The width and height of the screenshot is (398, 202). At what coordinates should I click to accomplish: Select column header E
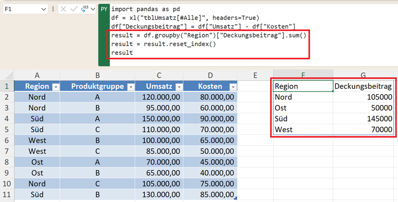click(255, 75)
